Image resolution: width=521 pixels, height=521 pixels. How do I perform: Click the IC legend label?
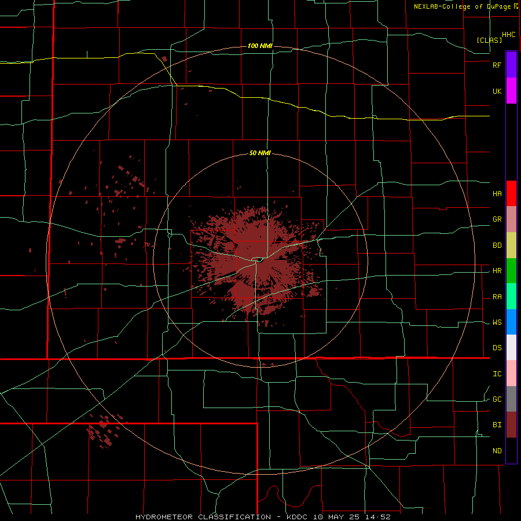tap(497, 374)
